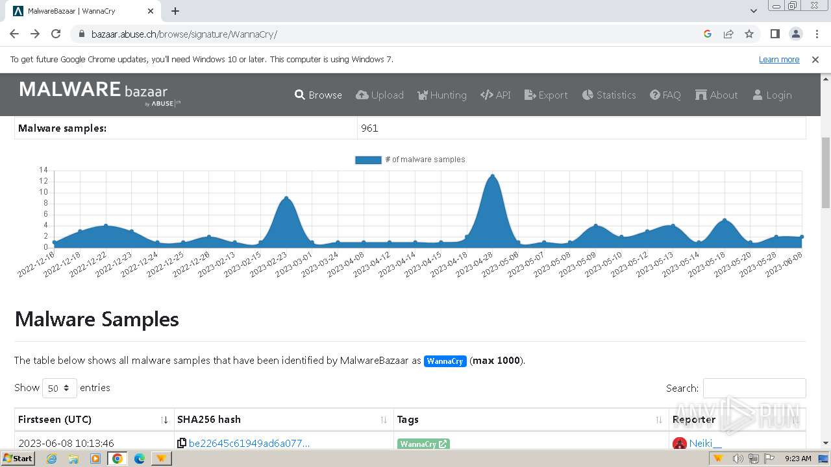Open the Statistics menu item
This screenshot has width=831, height=467.
point(609,95)
